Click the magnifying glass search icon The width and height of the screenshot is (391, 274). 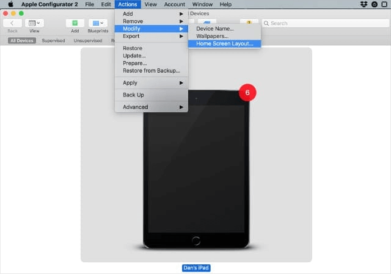point(266,23)
